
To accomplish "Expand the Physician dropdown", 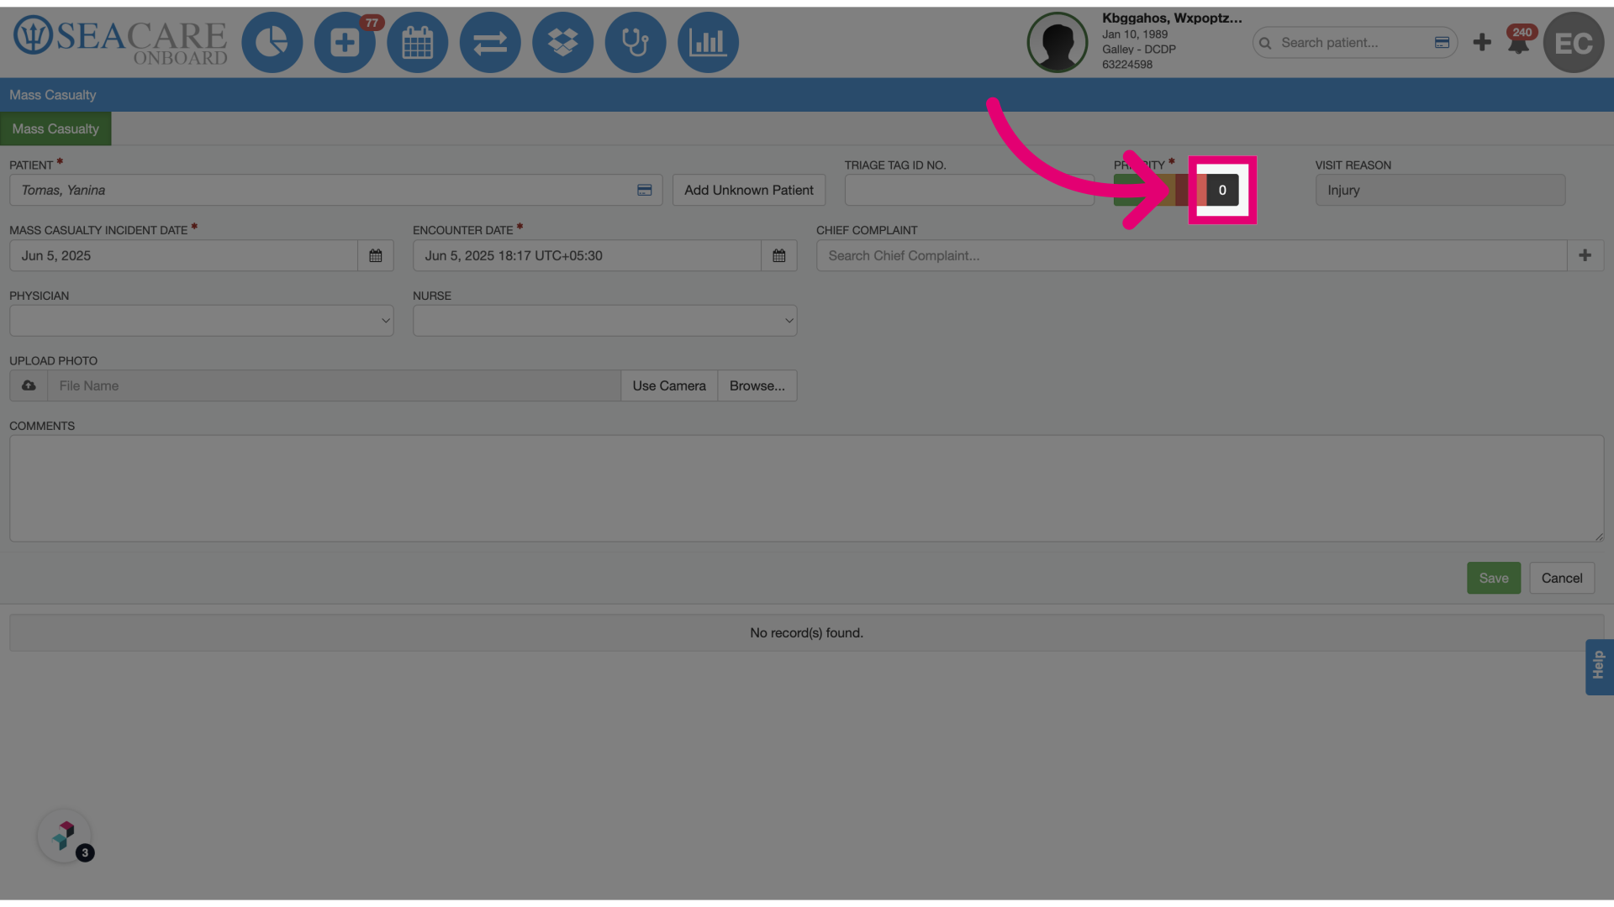I will click(202, 321).
